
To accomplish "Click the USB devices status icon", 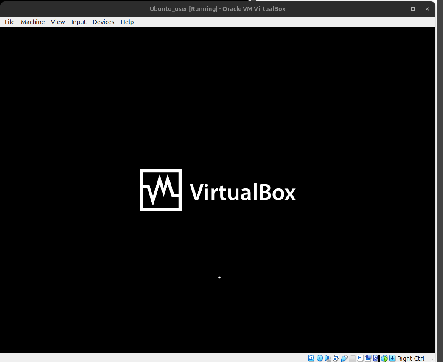I will [344, 358].
